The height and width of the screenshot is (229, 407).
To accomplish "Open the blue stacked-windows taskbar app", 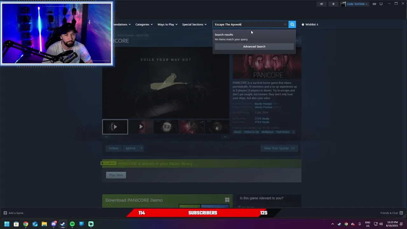I will tap(82, 224).
